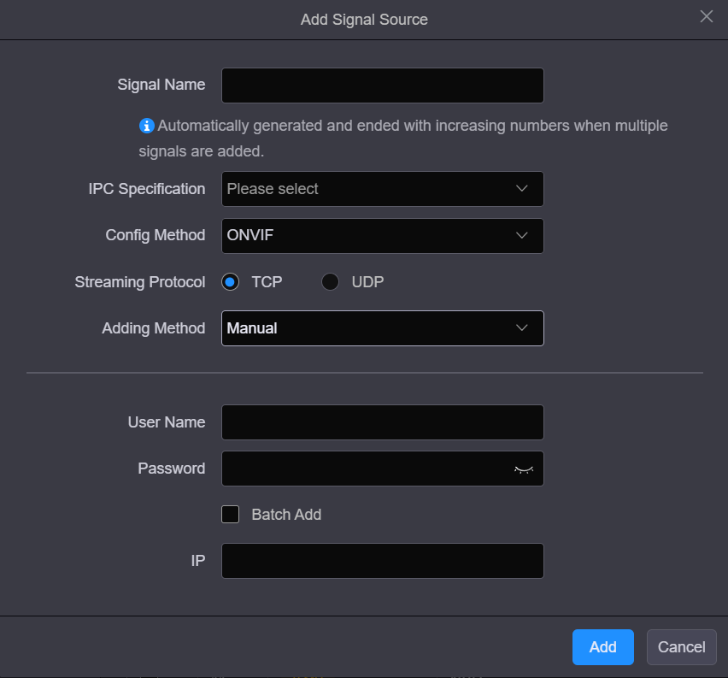Select the UDP streaming protocol
The image size is (728, 678).
pyautogui.click(x=331, y=282)
